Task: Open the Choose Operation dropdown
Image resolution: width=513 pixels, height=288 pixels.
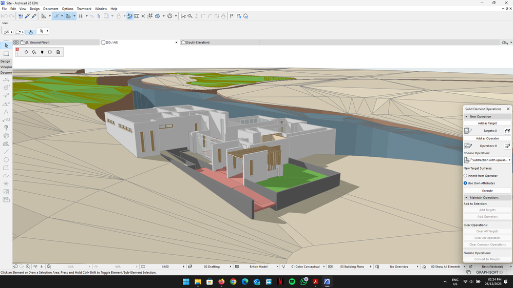Action: pos(487,160)
